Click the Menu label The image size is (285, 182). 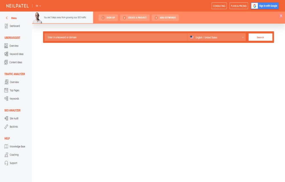[14, 18]
